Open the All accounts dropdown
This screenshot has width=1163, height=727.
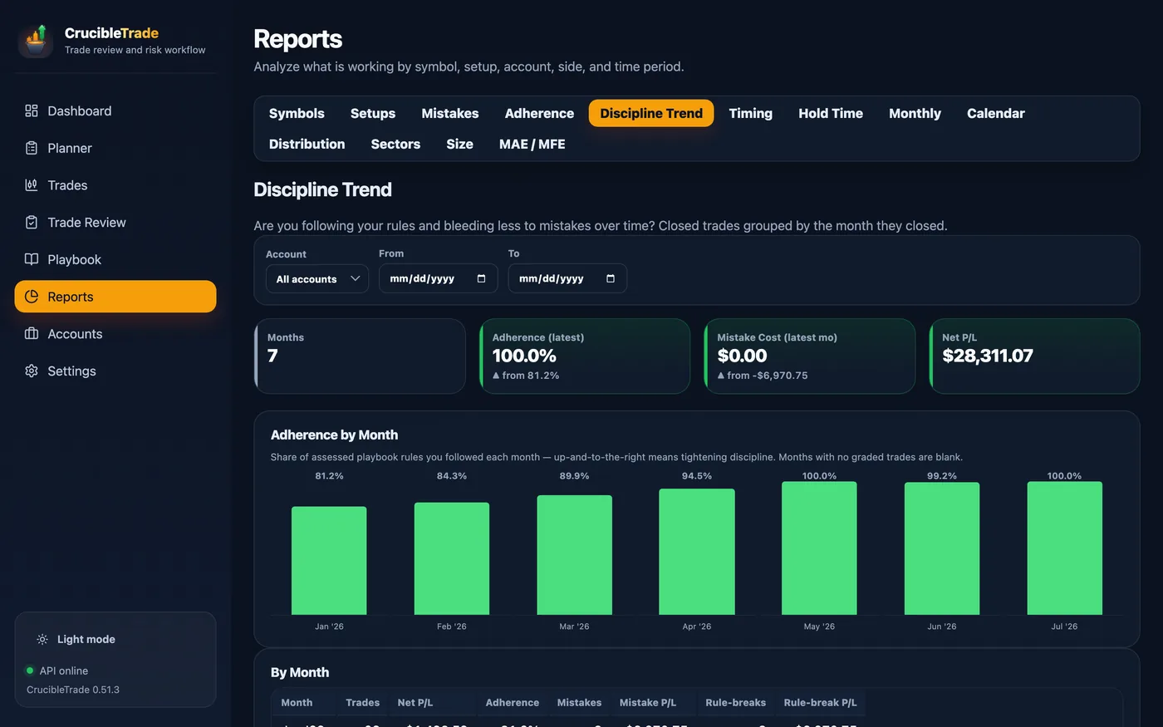[317, 279]
